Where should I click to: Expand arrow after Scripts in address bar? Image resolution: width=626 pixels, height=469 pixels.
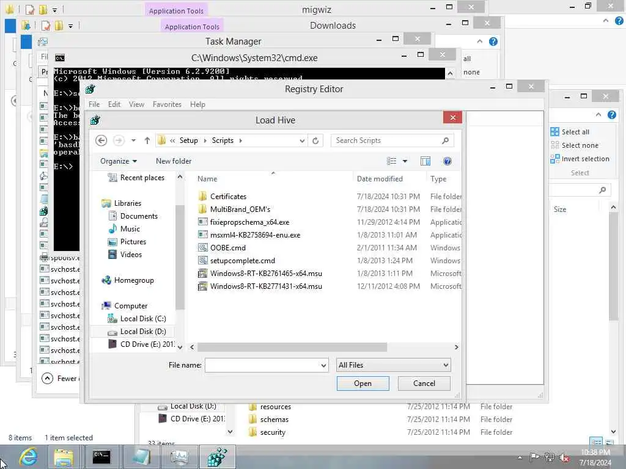[241, 140]
